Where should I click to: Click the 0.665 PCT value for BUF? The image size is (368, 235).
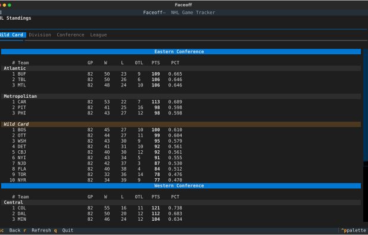coord(175,74)
